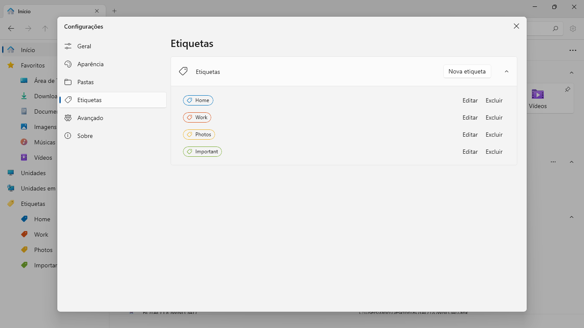Click the settings gear icon
This screenshot has height=328, width=584.
(573, 29)
